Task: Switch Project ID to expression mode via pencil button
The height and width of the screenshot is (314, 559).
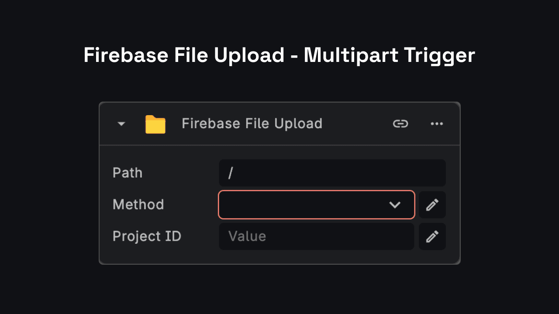Action: point(432,236)
